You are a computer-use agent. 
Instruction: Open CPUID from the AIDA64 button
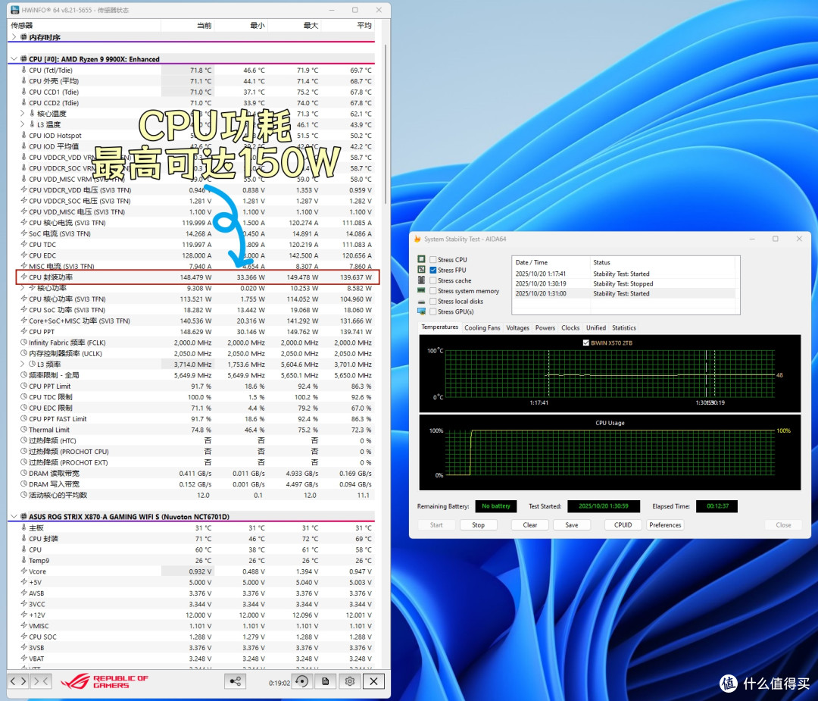[623, 525]
